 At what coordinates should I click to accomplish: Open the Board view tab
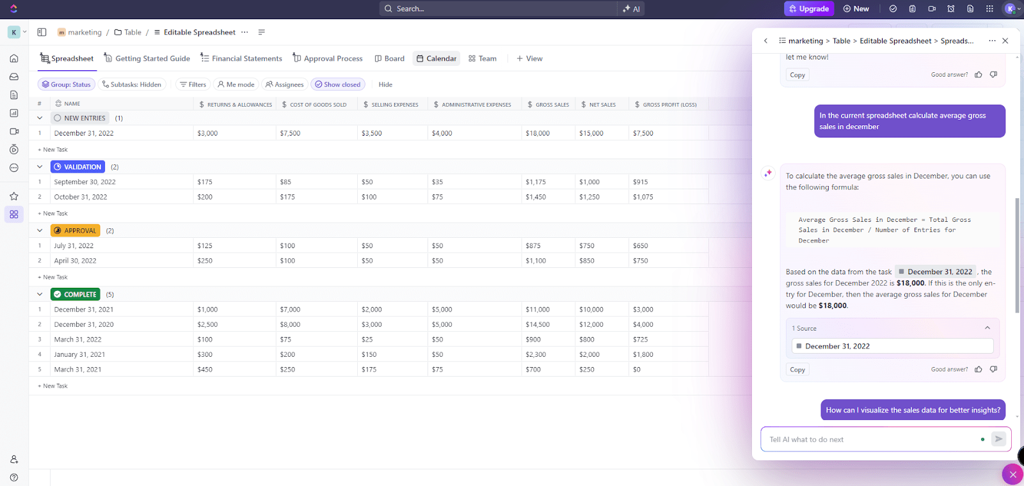tap(389, 58)
